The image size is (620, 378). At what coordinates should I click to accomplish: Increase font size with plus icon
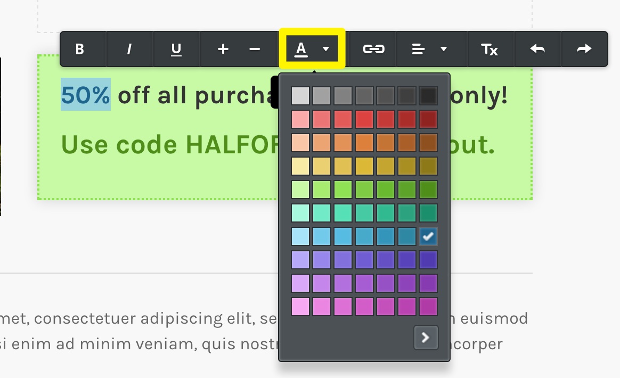[223, 49]
